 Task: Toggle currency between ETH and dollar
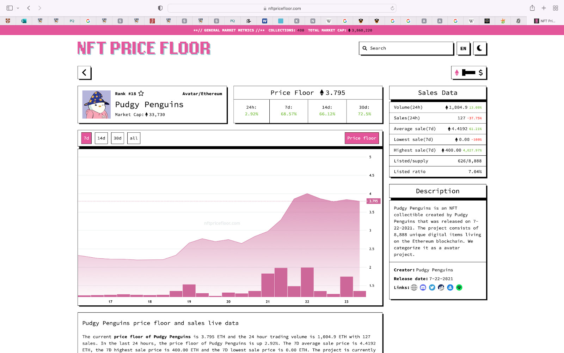click(469, 73)
